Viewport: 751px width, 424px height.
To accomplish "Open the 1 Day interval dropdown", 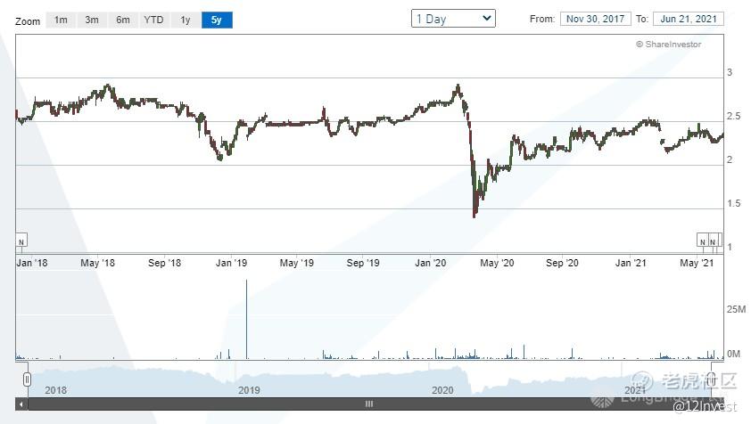I will coord(453,19).
